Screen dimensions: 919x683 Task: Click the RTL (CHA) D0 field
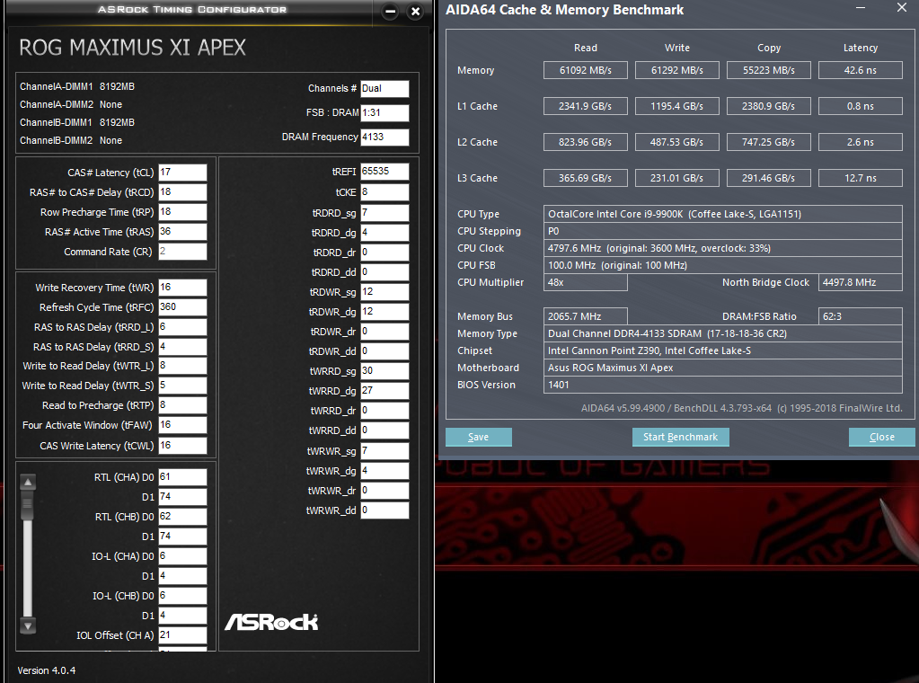click(182, 477)
